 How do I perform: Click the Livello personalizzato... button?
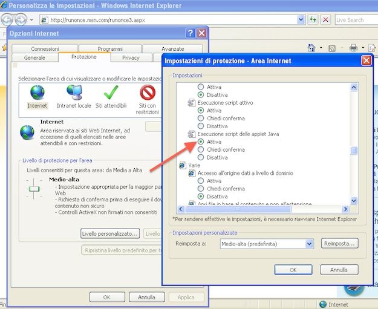(x=111, y=233)
